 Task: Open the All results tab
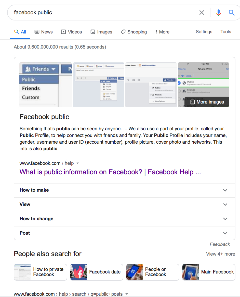click(20, 32)
